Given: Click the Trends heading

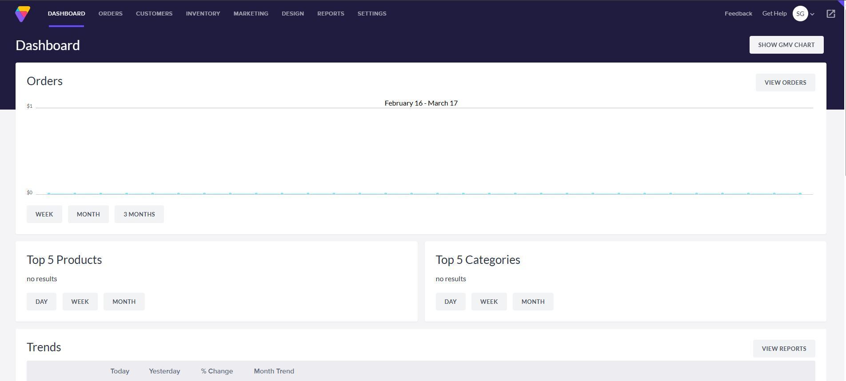Looking at the screenshot, I should pos(44,347).
